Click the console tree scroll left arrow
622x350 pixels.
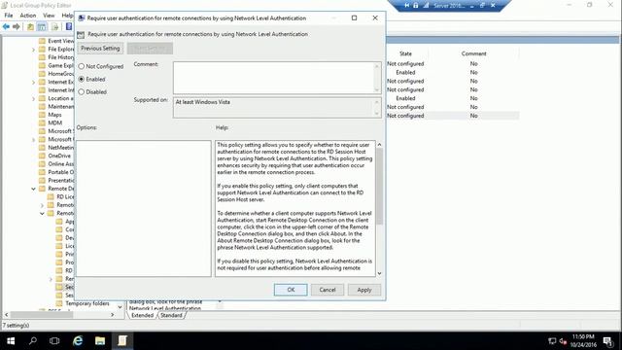[6, 314]
